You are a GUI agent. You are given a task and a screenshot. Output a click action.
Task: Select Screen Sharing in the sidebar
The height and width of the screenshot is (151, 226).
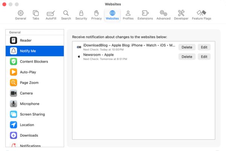[35, 114]
